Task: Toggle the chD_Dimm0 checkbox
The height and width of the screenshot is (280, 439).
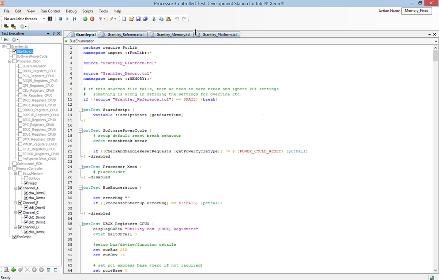Action: [26, 232]
